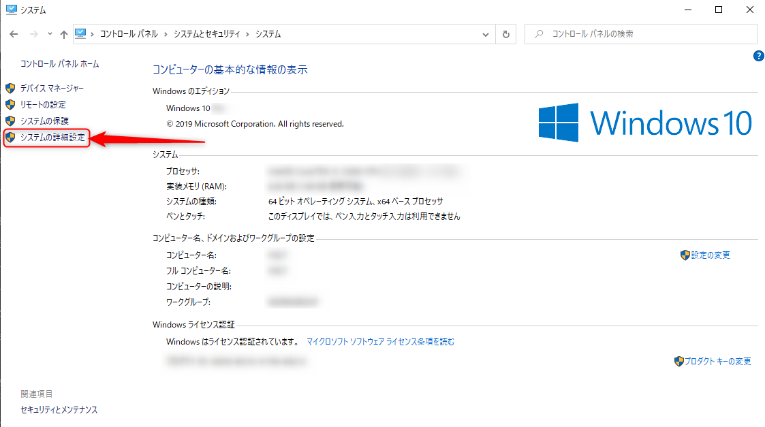Screen dimensions: 765x427
Task: Click the system window title bar icon
Action: coord(11,10)
